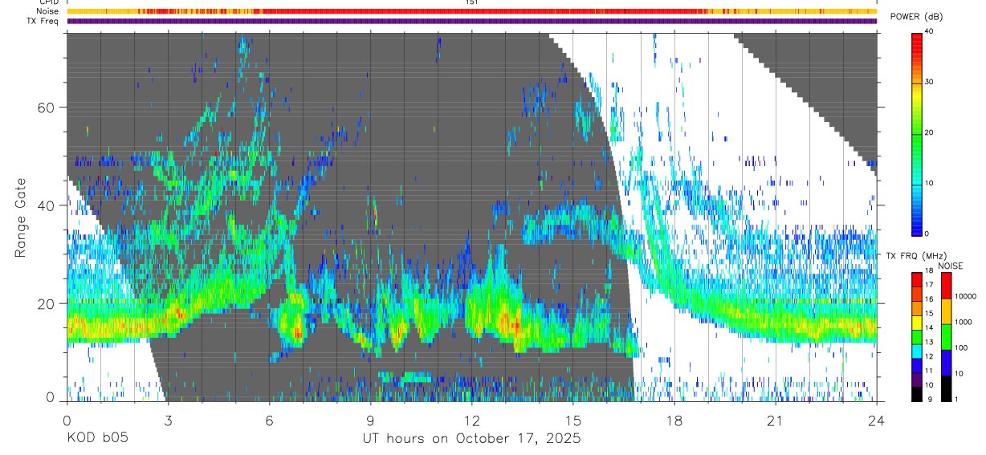
Task: Click the '10000' label on NOISE scale
Action: pyautogui.click(x=965, y=296)
